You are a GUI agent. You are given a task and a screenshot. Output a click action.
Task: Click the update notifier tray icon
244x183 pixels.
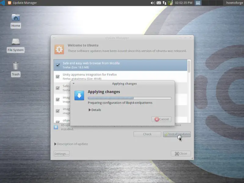tap(170, 3)
